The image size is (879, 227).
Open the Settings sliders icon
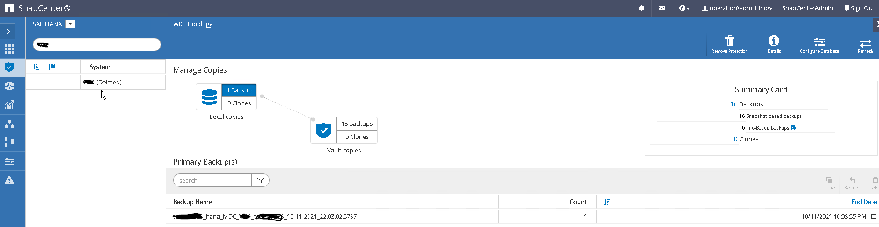pyautogui.click(x=9, y=162)
